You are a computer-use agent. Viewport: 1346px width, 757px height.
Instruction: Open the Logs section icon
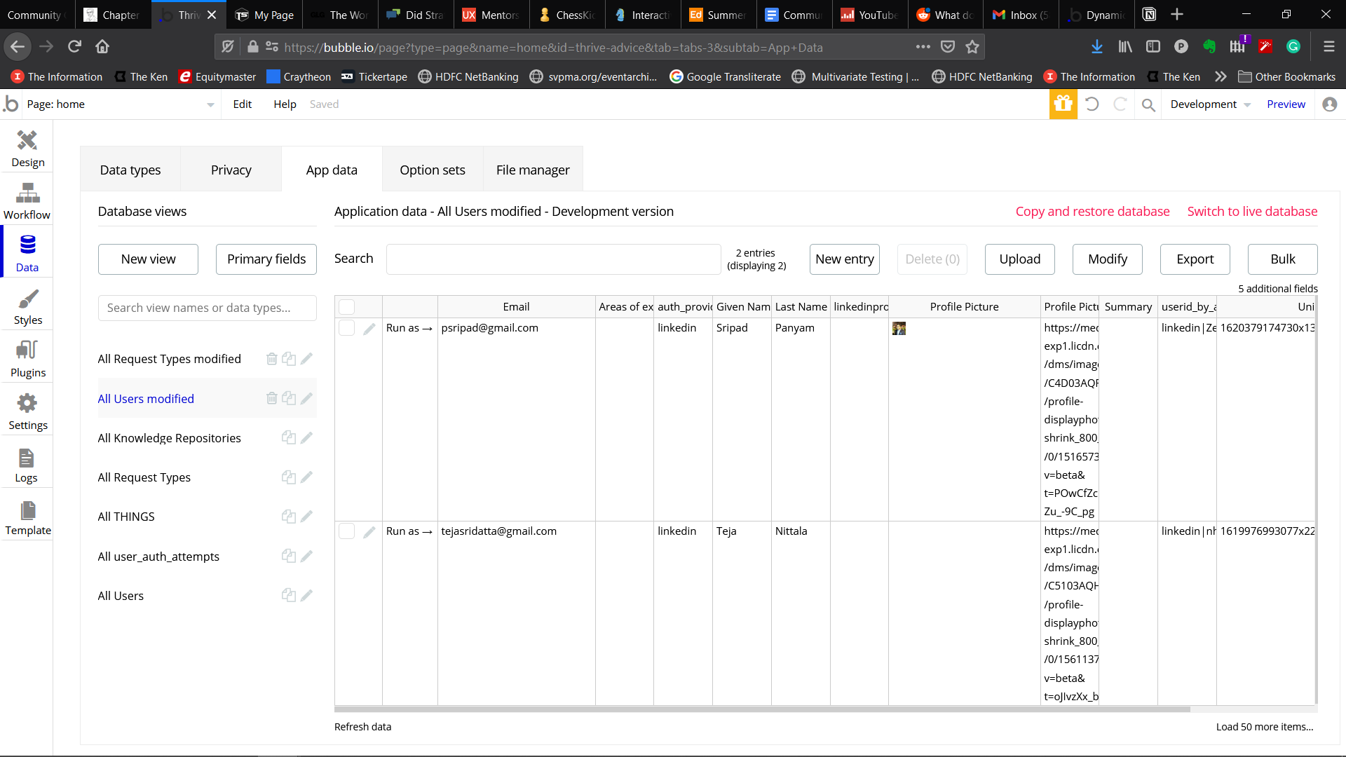(27, 458)
